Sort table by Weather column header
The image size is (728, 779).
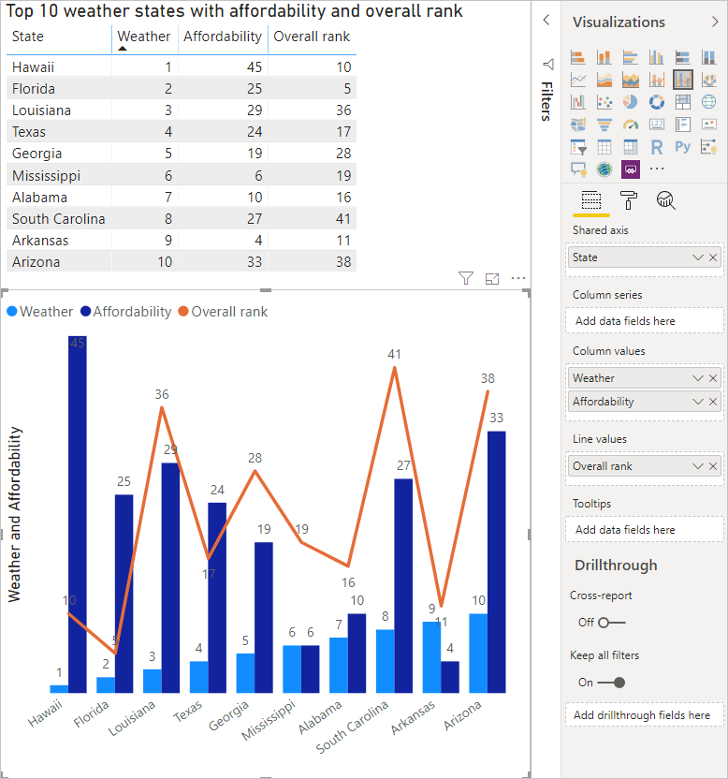tap(144, 37)
